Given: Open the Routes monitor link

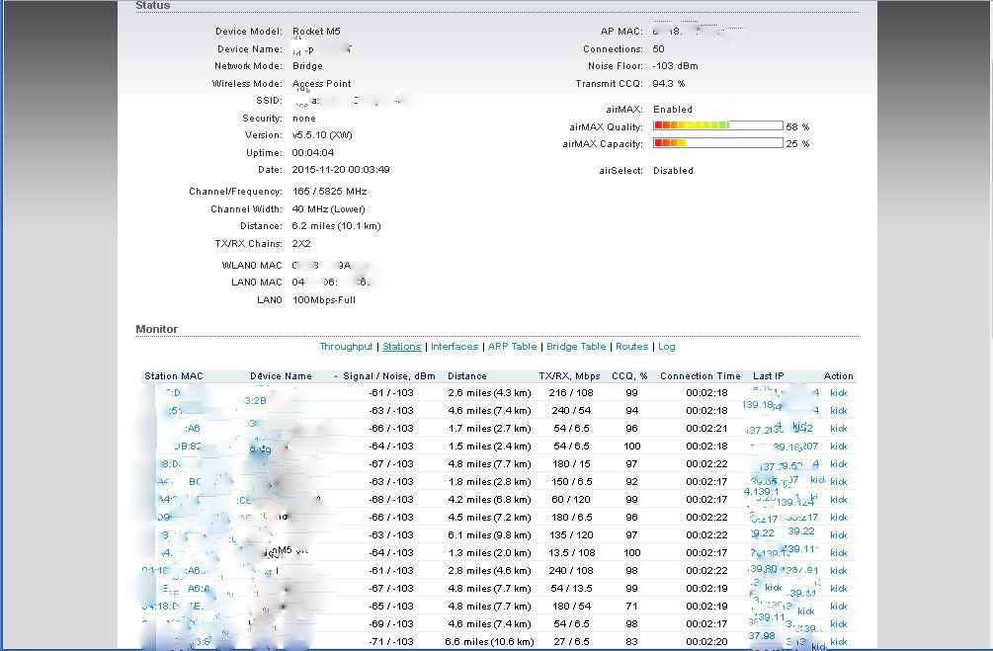Looking at the screenshot, I should (631, 347).
